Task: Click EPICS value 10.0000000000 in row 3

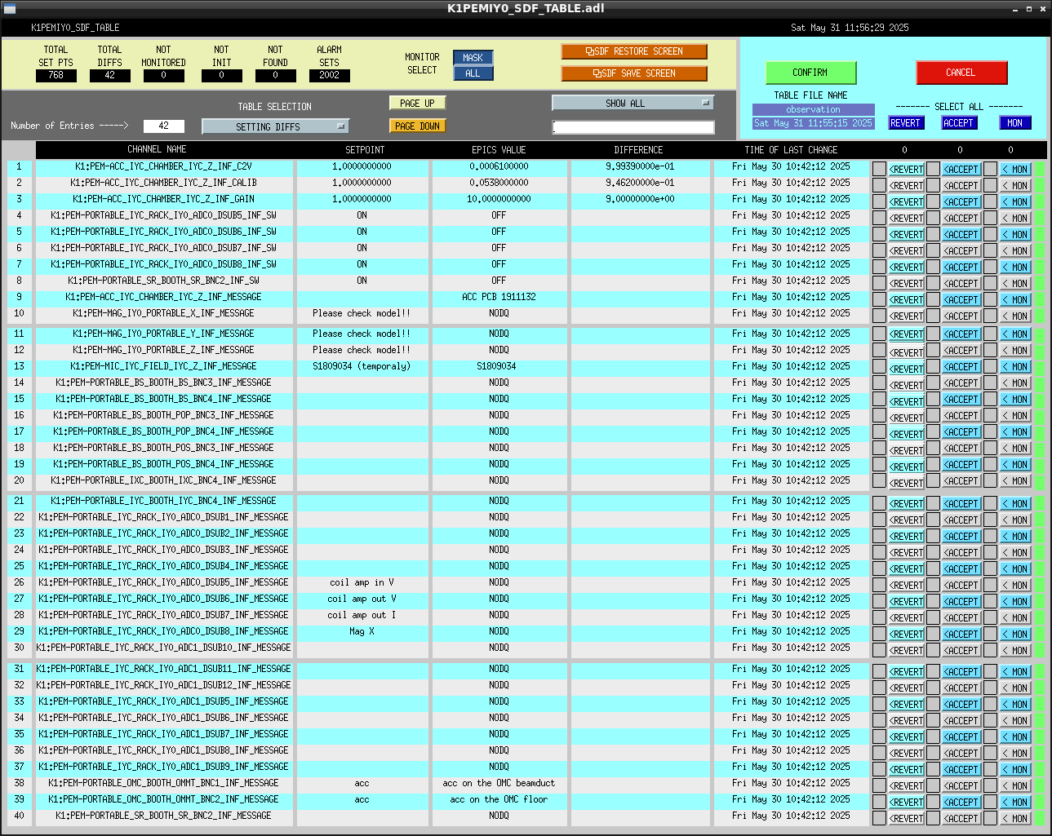Action: tap(499, 199)
